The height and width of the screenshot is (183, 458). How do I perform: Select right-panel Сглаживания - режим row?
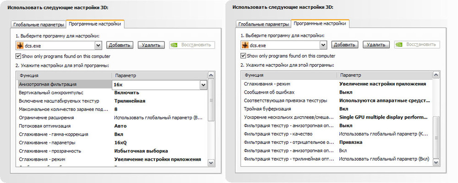pyautogui.click(x=337, y=84)
